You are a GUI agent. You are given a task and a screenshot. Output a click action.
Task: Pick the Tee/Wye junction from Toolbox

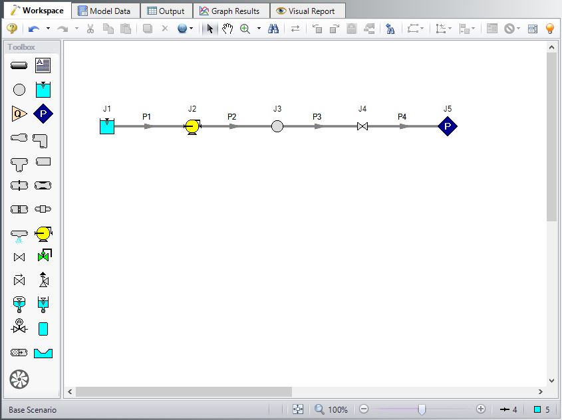tap(19, 165)
